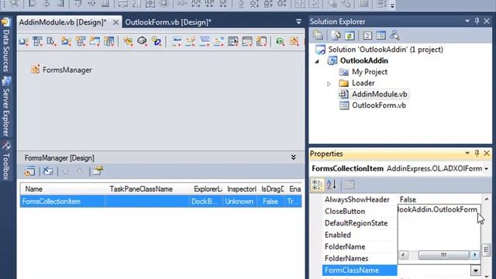The width and height of the screenshot is (496, 279).
Task: Click the green Excel component toolbar icon
Action: tap(280, 41)
